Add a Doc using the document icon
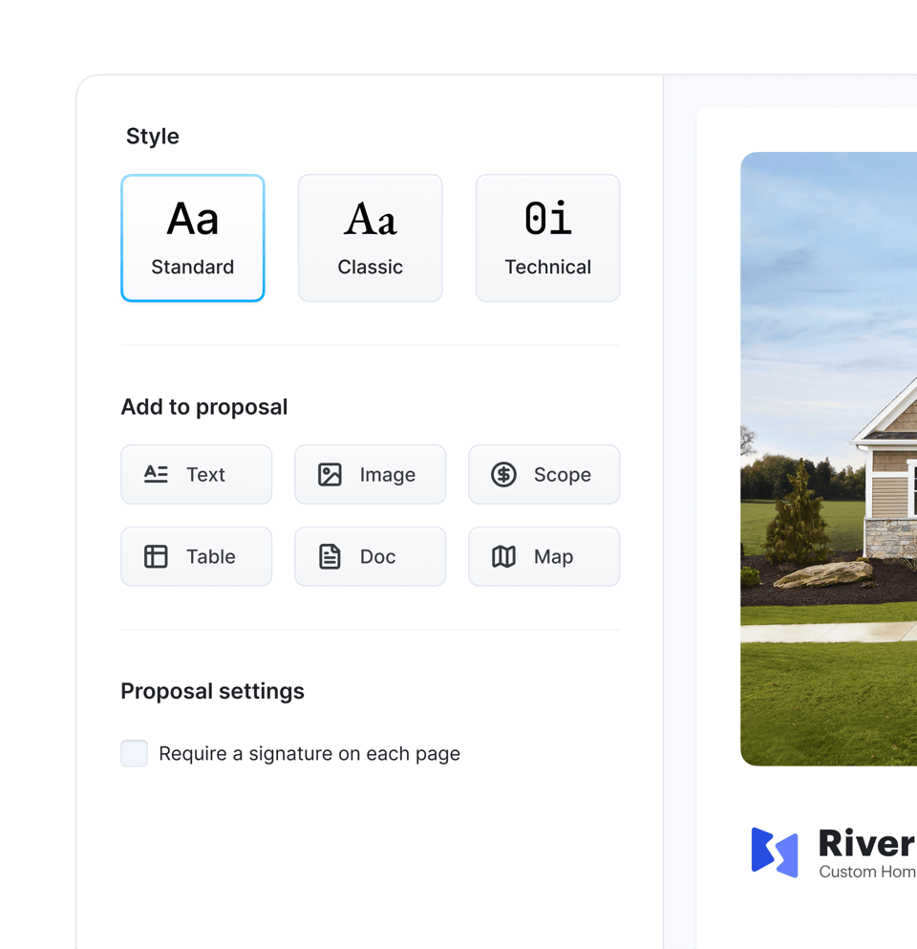Image resolution: width=917 pixels, height=949 pixels. click(330, 556)
